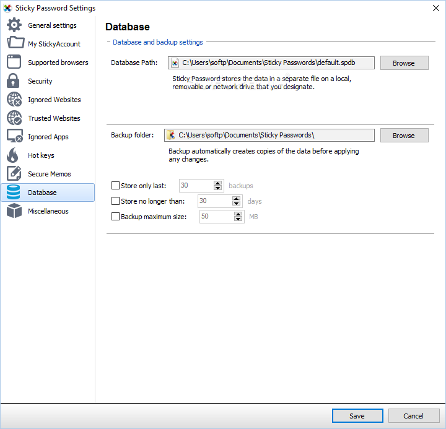The image size is (446, 429).
Task: Decrease the Store no longer than days value
Action: pos(237,203)
